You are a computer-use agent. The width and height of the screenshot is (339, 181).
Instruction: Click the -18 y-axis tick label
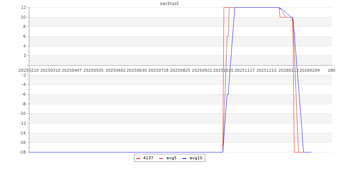[x=22, y=152]
